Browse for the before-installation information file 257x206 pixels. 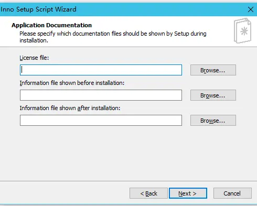coord(213,95)
